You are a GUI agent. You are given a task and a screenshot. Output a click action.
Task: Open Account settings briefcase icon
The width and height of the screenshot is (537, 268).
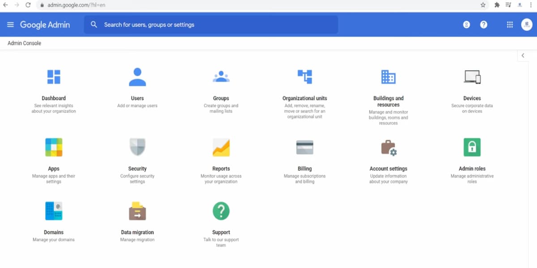(x=388, y=147)
